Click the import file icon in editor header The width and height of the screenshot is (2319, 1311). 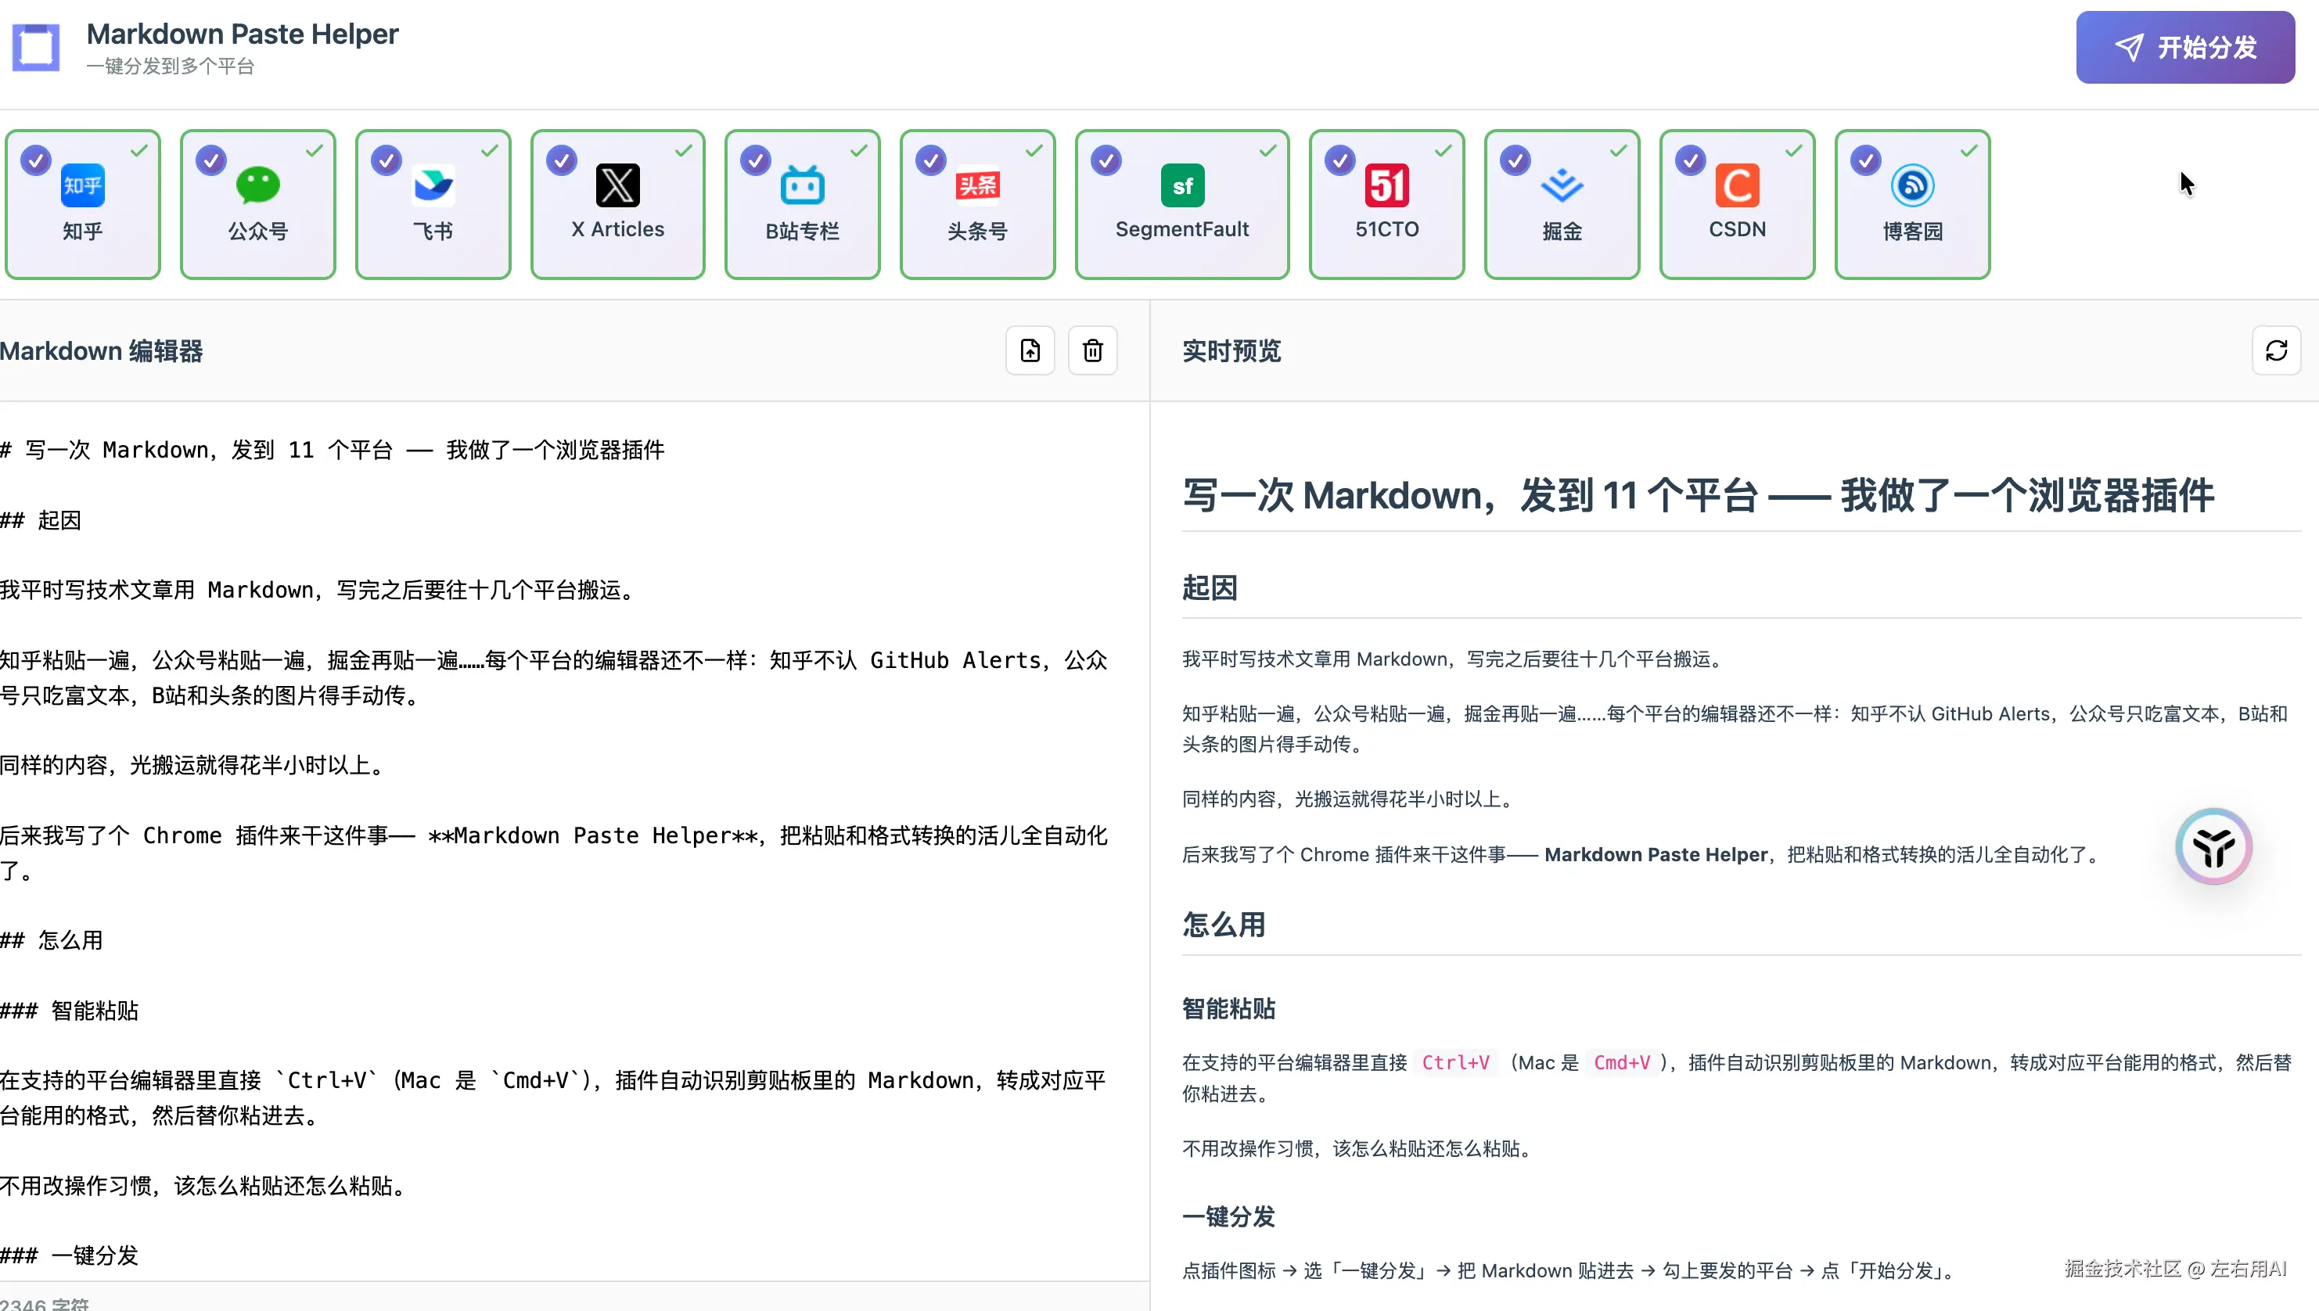coord(1030,350)
